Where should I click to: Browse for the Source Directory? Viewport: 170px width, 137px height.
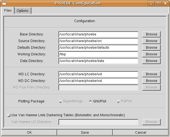tap(151, 41)
